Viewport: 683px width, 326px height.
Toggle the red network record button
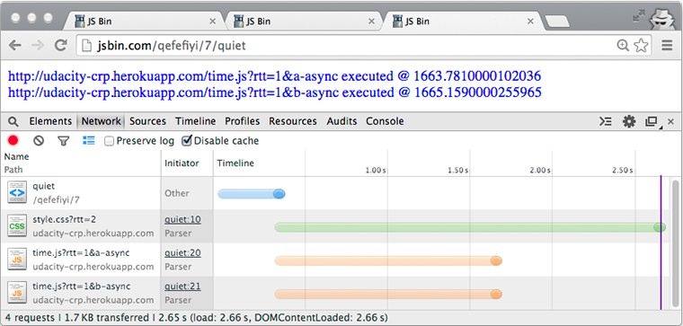point(13,141)
